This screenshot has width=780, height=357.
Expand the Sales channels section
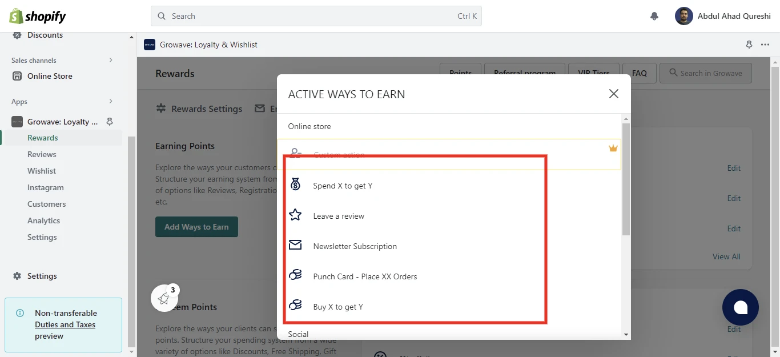(111, 60)
